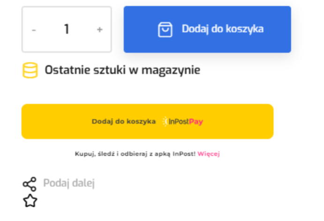The height and width of the screenshot is (221, 324).
Task: Add product to favorites with star icon
Action: [30, 201]
